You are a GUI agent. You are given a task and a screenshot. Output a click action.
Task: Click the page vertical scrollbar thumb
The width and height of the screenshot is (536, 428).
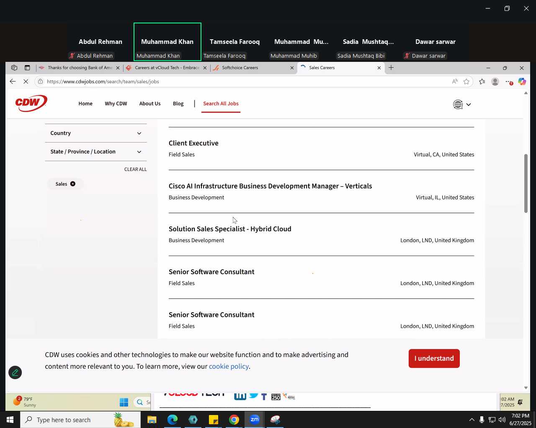point(526,183)
